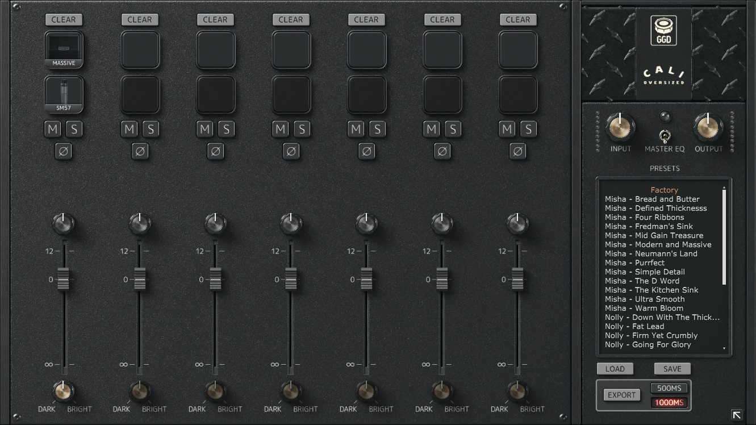
Task: Click the preset list scrollbar thumb
Action: (x=724, y=237)
